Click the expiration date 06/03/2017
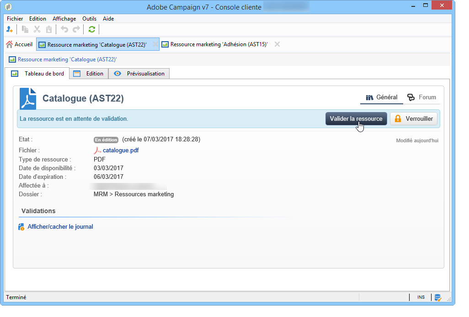Screen dimensions: 469x317 pyautogui.click(x=109, y=177)
